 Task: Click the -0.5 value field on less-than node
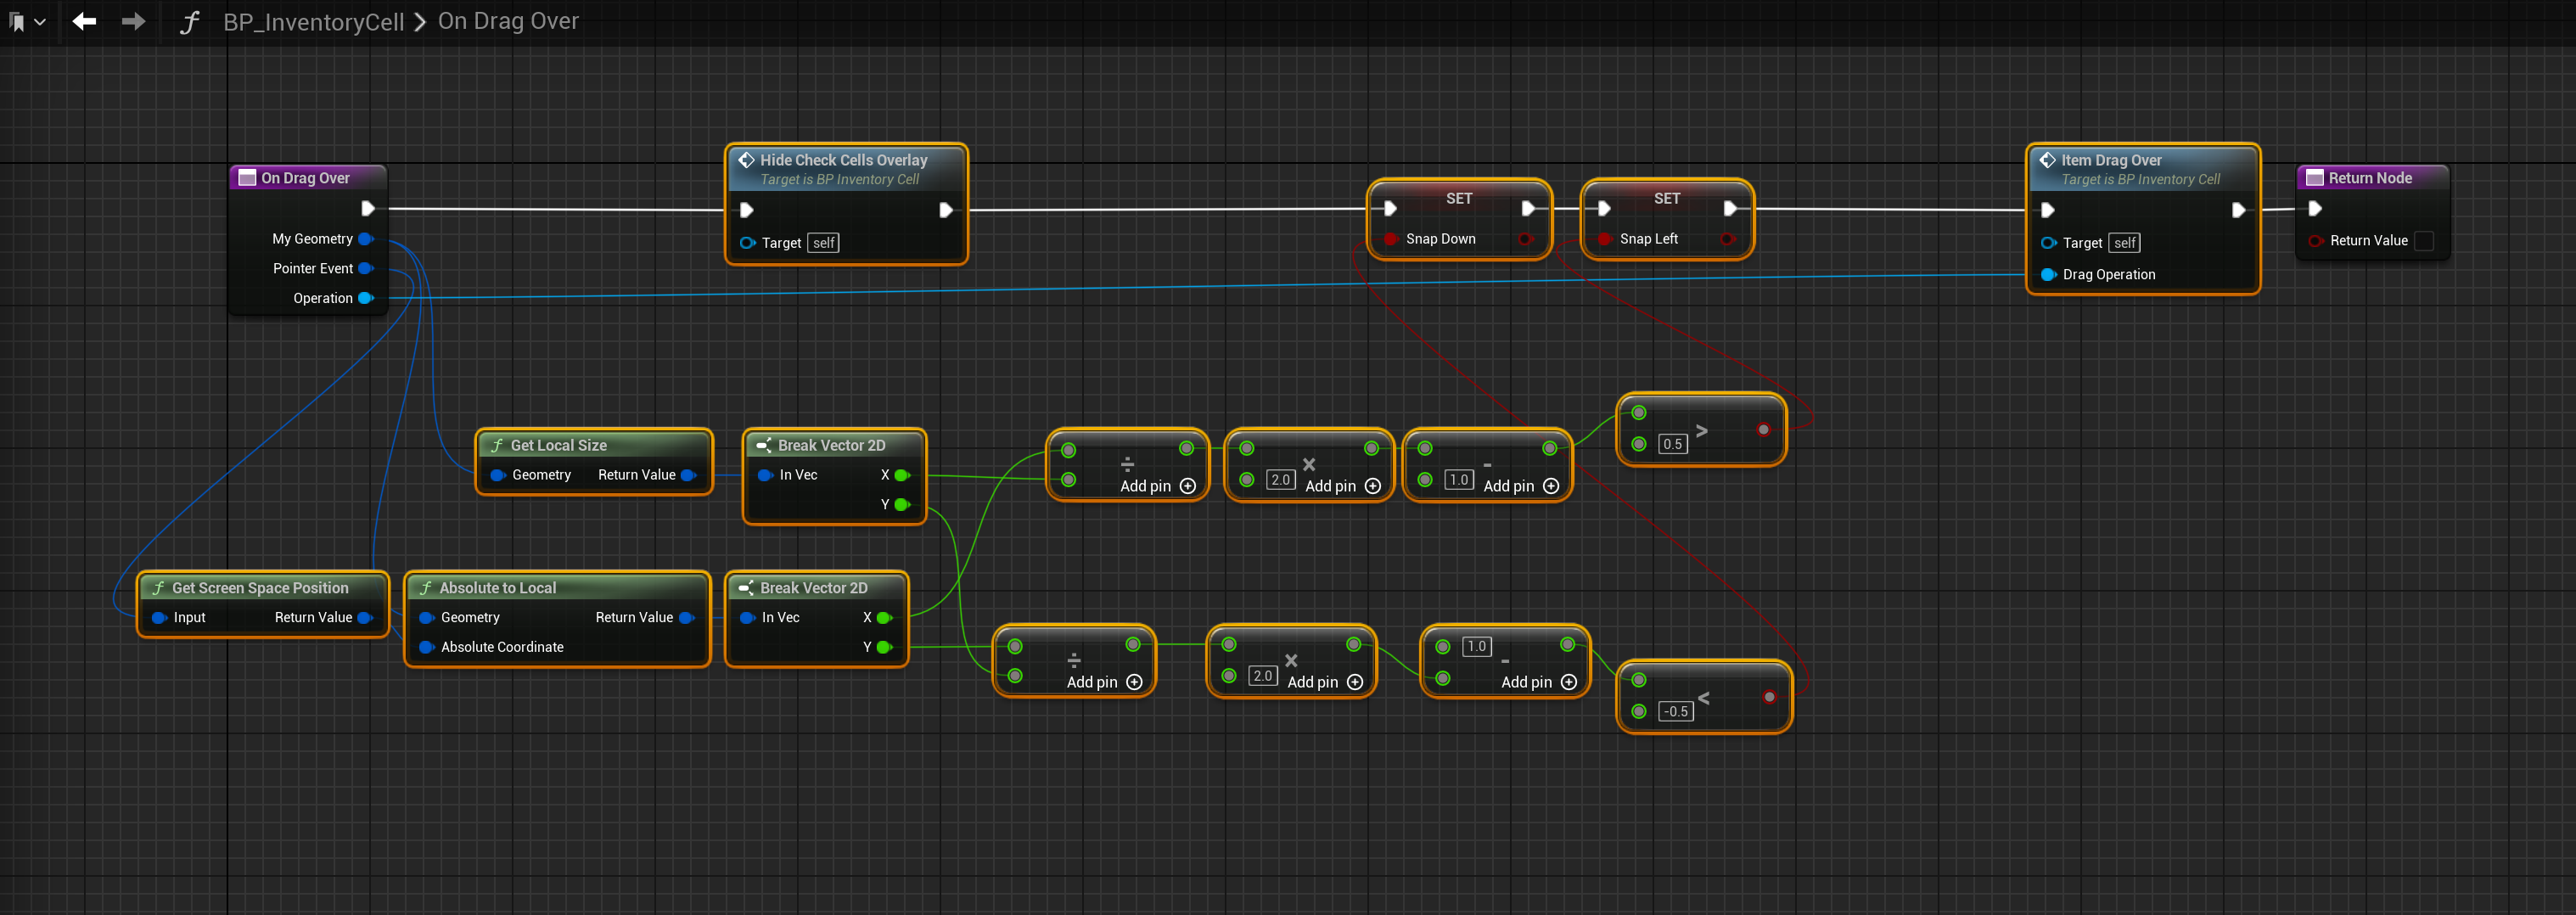click(1675, 711)
